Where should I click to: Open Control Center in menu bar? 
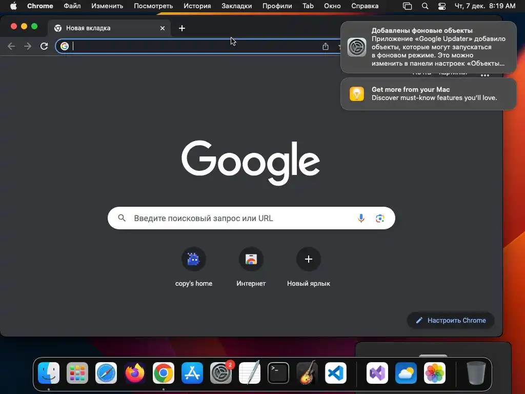[442, 6]
